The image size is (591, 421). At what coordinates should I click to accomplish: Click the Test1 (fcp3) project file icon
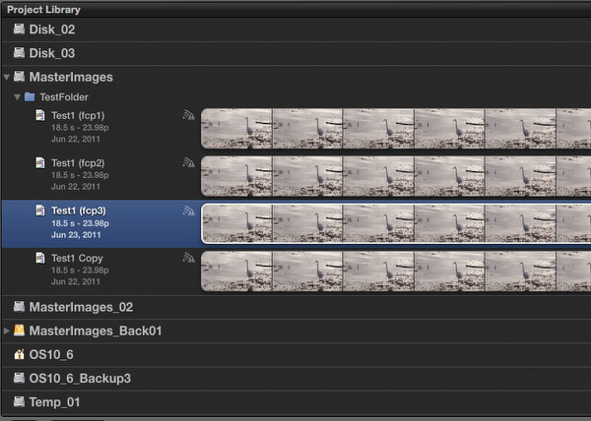40,210
